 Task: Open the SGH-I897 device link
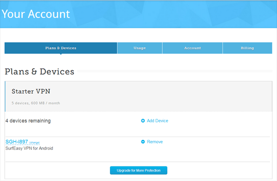click(x=16, y=142)
